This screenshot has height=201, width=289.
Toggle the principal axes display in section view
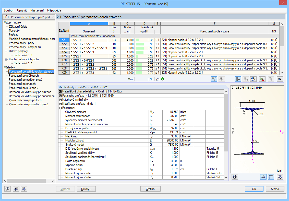tap(271, 176)
